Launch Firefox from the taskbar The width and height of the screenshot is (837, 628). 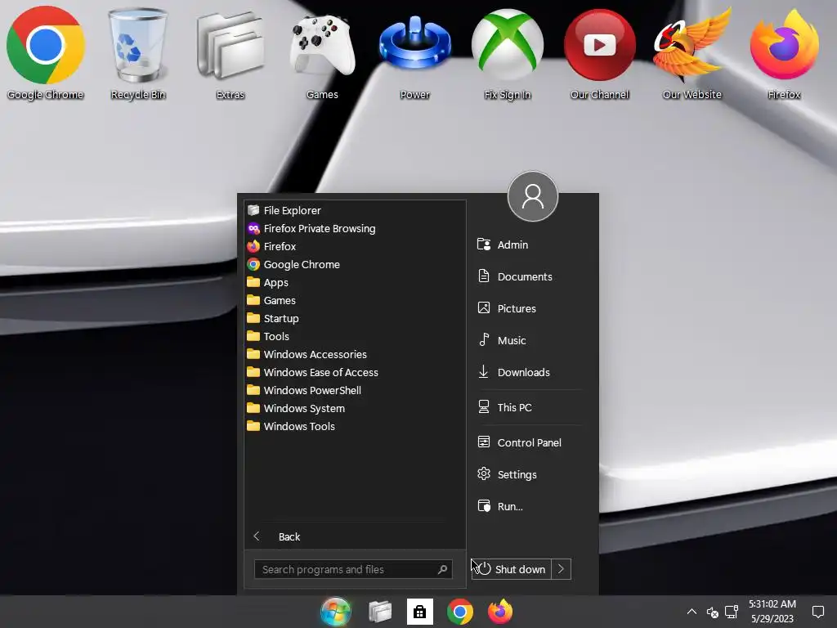[x=500, y=612]
